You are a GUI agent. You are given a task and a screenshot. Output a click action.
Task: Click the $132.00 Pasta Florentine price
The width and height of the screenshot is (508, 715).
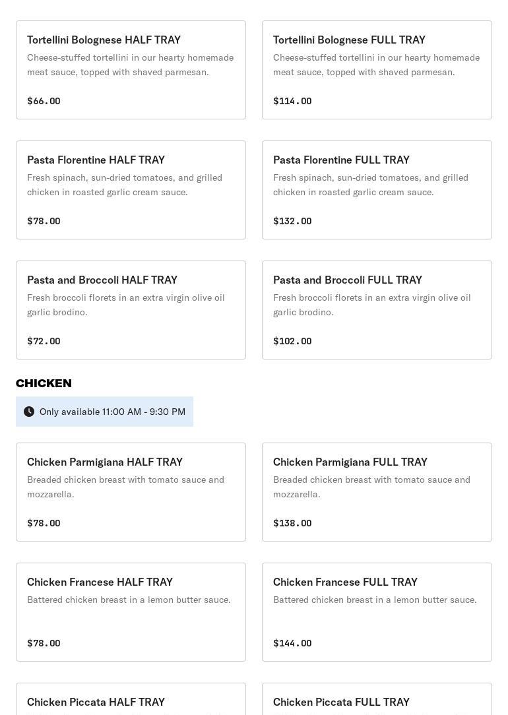click(292, 221)
